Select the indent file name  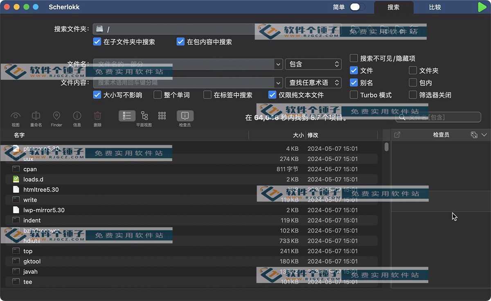click(x=32, y=220)
